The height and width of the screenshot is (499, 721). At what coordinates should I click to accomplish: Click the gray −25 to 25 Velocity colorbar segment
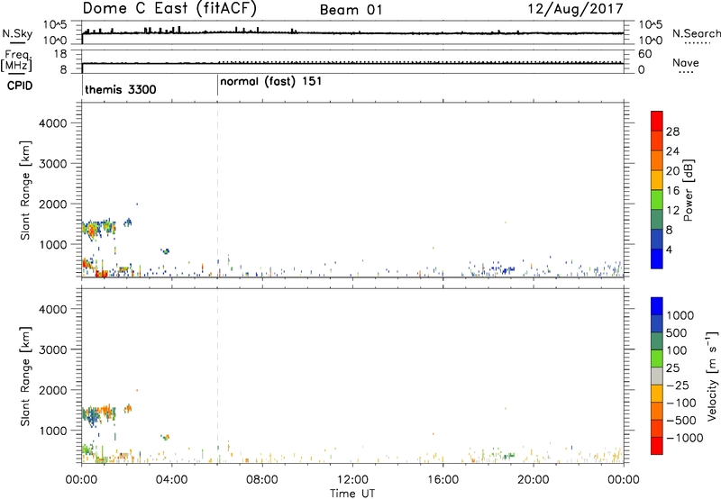[x=657, y=376]
